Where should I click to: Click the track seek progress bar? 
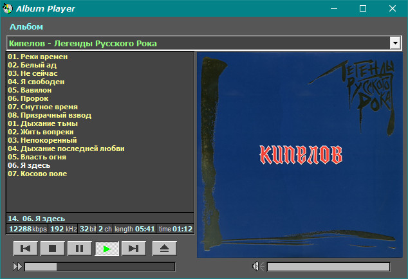[100, 267]
